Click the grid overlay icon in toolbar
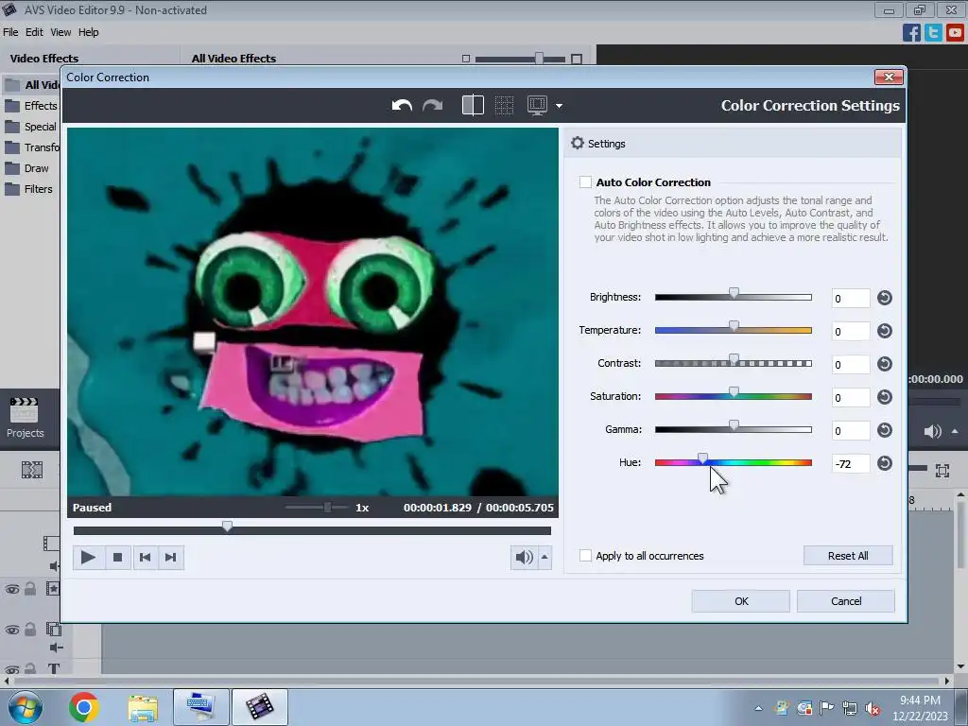Screen dimensions: 968x726 504,105
